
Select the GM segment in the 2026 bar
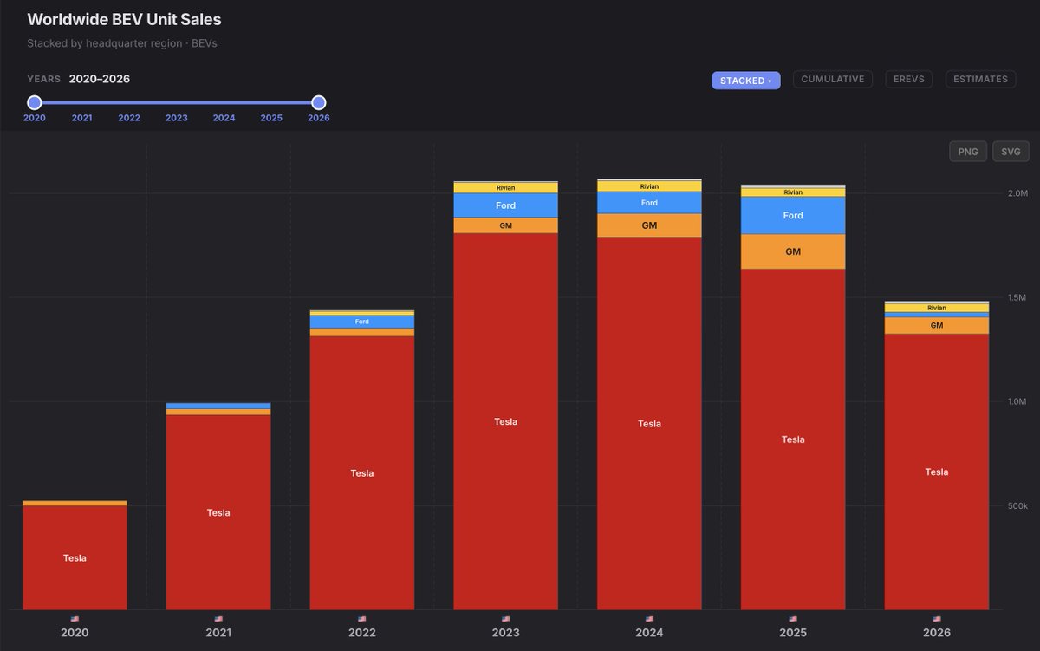[x=937, y=326]
